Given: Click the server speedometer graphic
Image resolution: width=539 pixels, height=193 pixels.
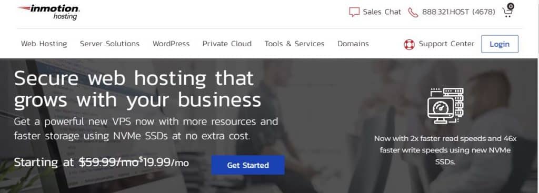Looking at the screenshot, I should click(x=445, y=106).
